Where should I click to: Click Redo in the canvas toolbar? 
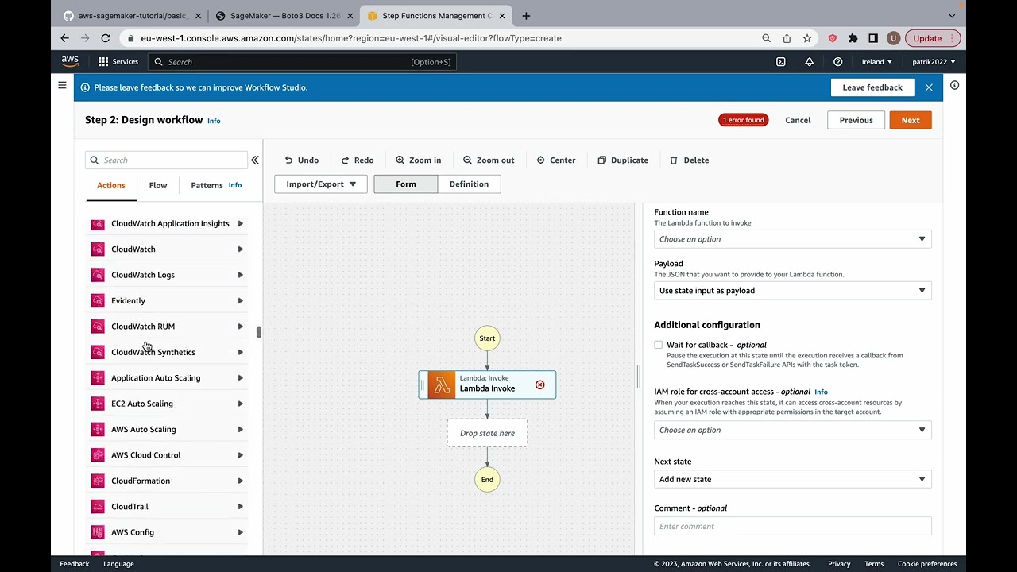[x=357, y=160]
